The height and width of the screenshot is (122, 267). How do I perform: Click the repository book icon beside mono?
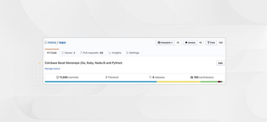pos(46,42)
